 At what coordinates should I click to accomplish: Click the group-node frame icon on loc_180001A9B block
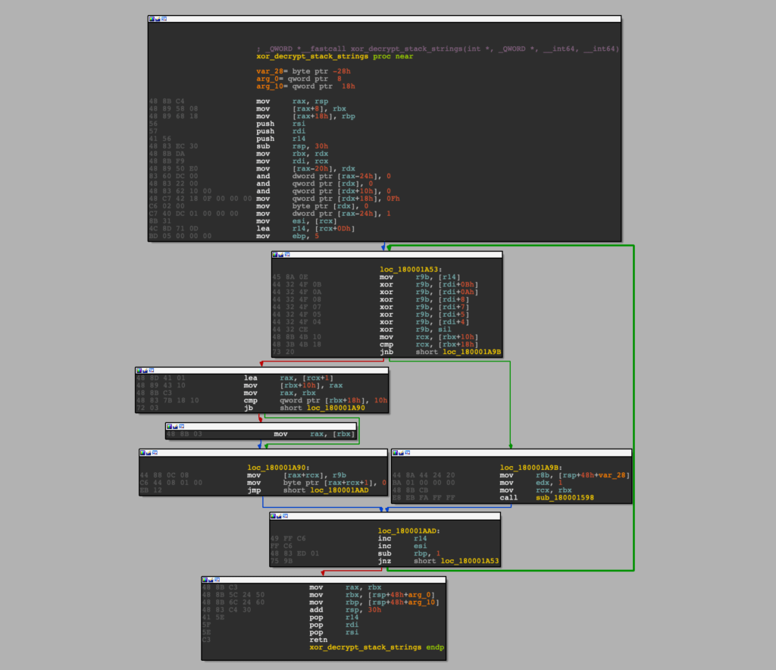(407, 452)
